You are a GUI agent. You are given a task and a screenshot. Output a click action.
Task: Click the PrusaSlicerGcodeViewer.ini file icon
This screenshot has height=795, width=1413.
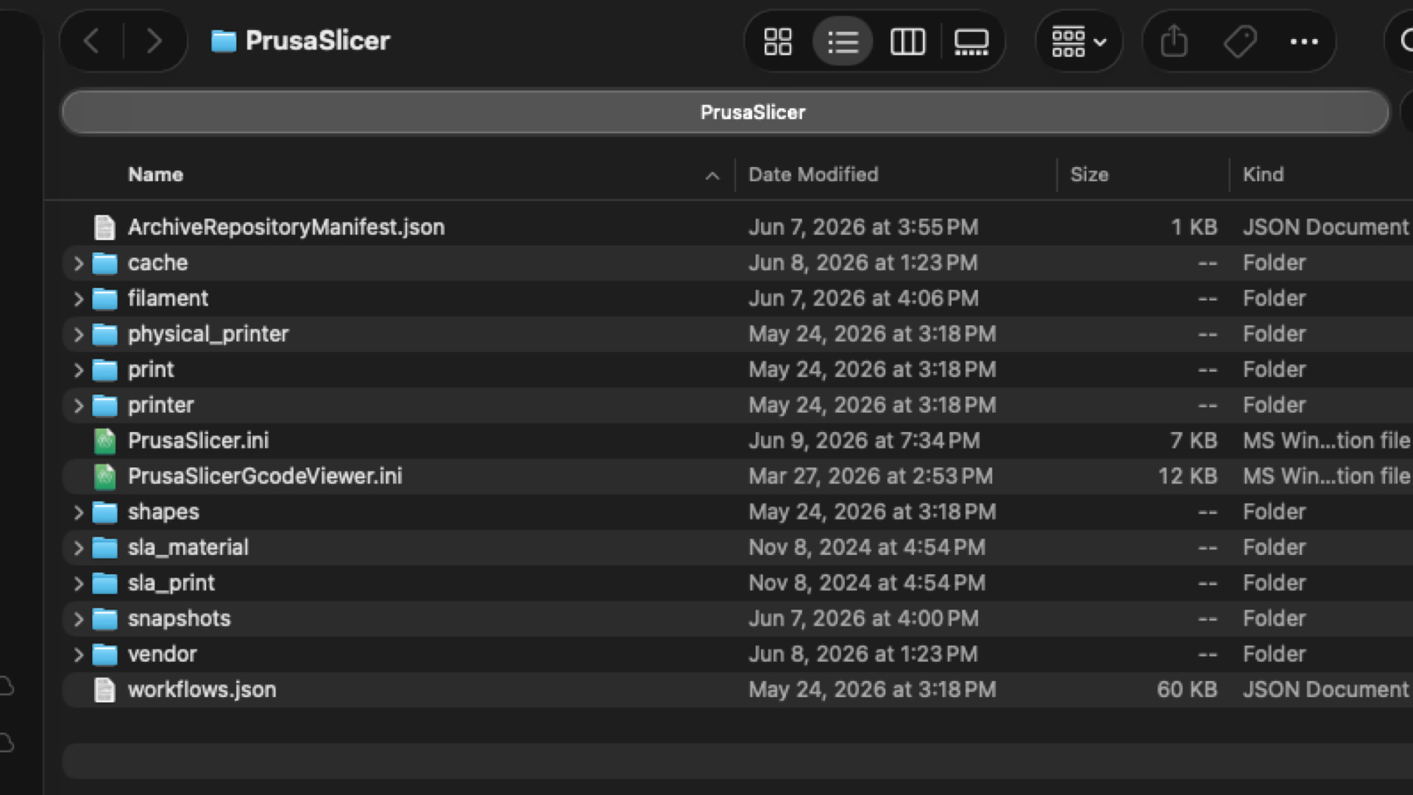pos(105,476)
